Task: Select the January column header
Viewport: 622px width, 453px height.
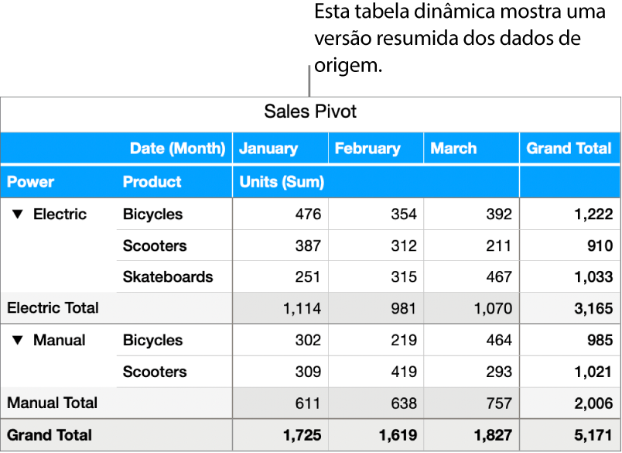Action: pos(268,149)
